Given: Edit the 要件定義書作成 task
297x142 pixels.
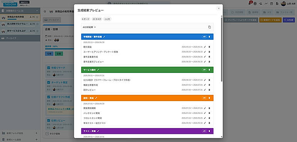Looking at the screenshot, I should [205, 57].
